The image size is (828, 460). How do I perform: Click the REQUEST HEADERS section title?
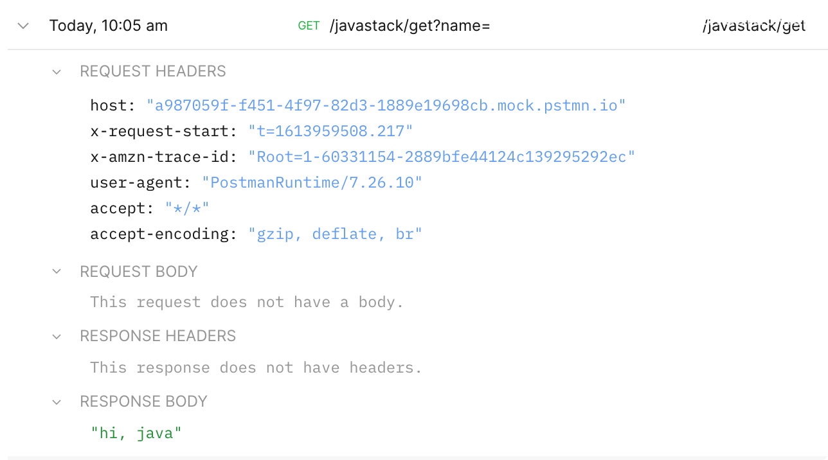pyautogui.click(x=152, y=71)
